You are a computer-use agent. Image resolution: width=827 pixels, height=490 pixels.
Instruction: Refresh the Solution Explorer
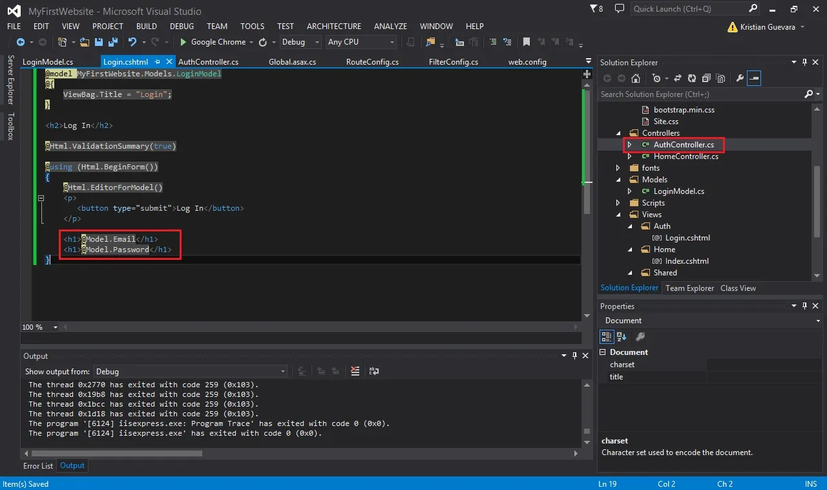click(x=691, y=78)
